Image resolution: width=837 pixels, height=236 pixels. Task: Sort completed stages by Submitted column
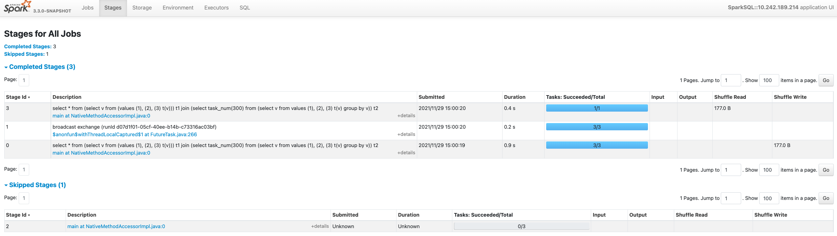pos(432,97)
